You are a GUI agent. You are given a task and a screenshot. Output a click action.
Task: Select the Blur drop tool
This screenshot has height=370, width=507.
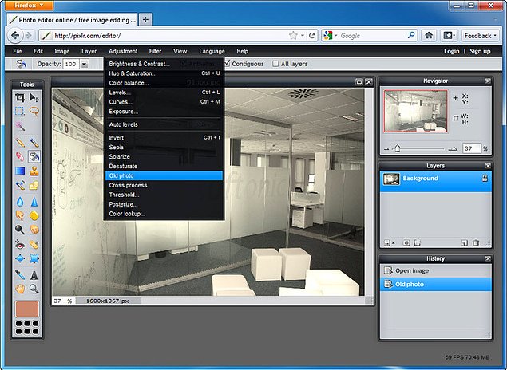click(x=20, y=202)
